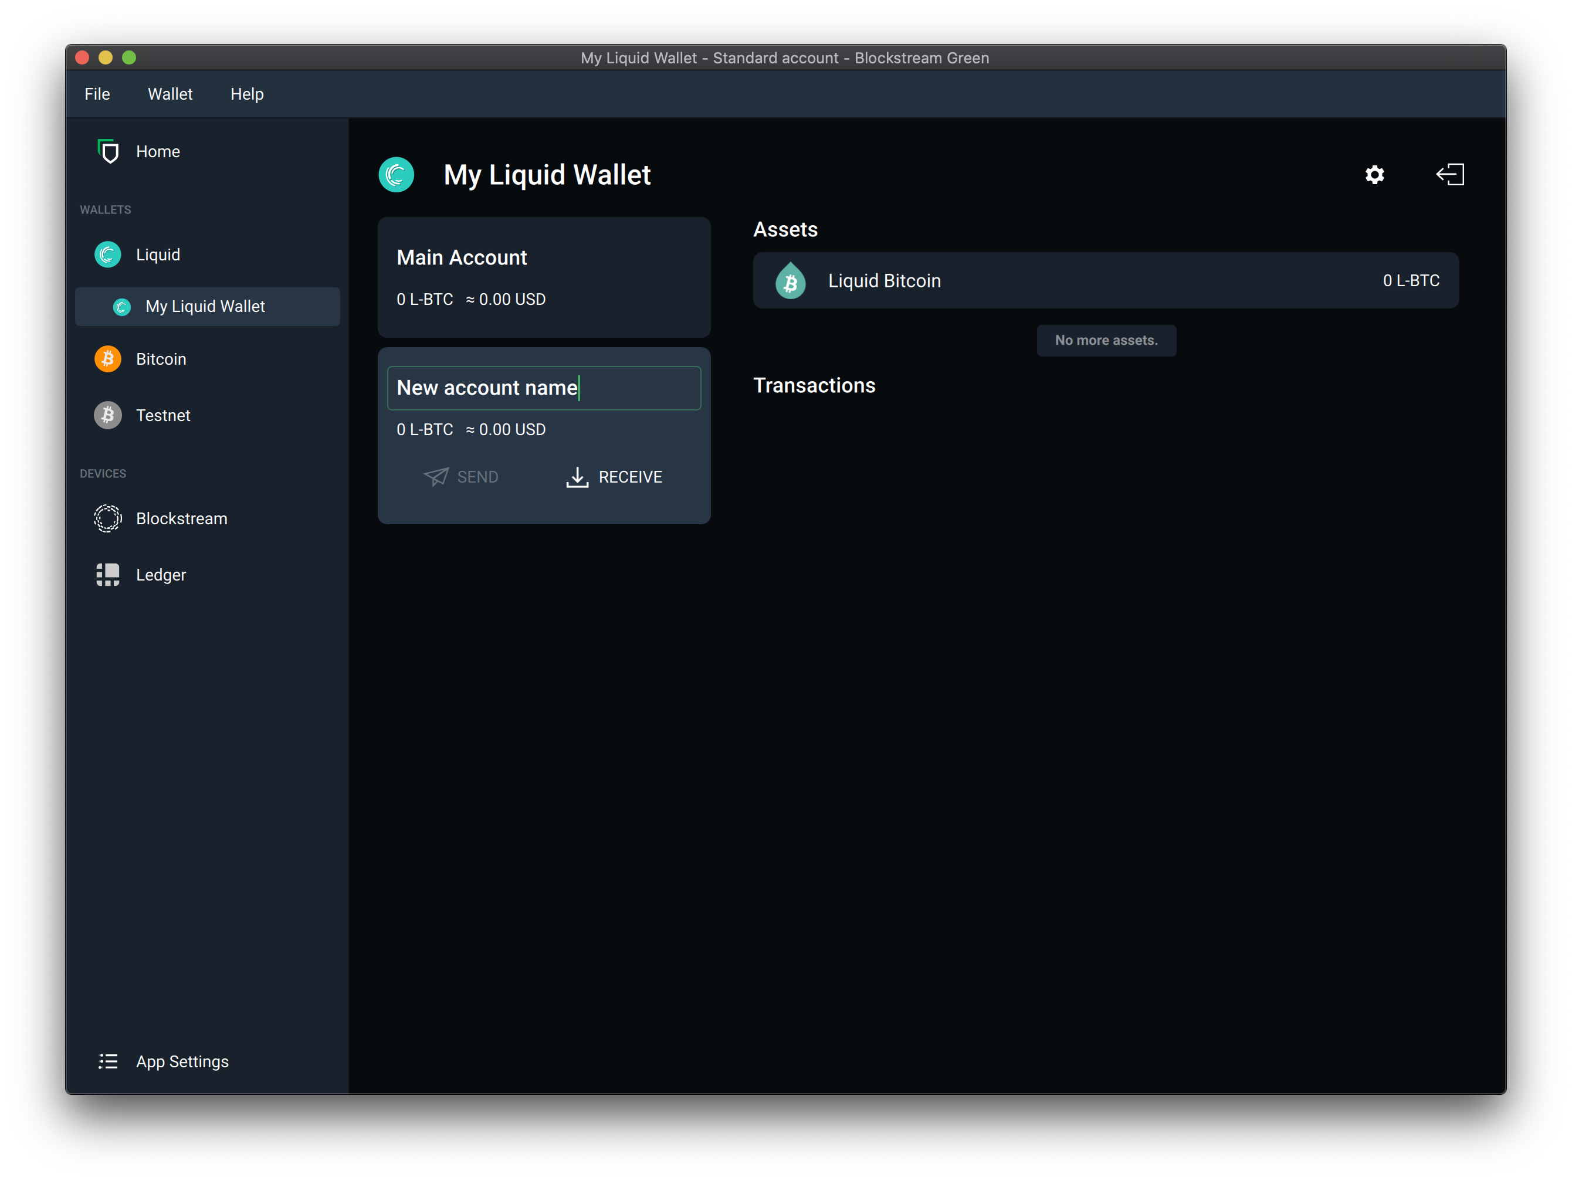Image resolution: width=1572 pixels, height=1181 pixels.
Task: Click the No more assets label
Action: (1106, 340)
